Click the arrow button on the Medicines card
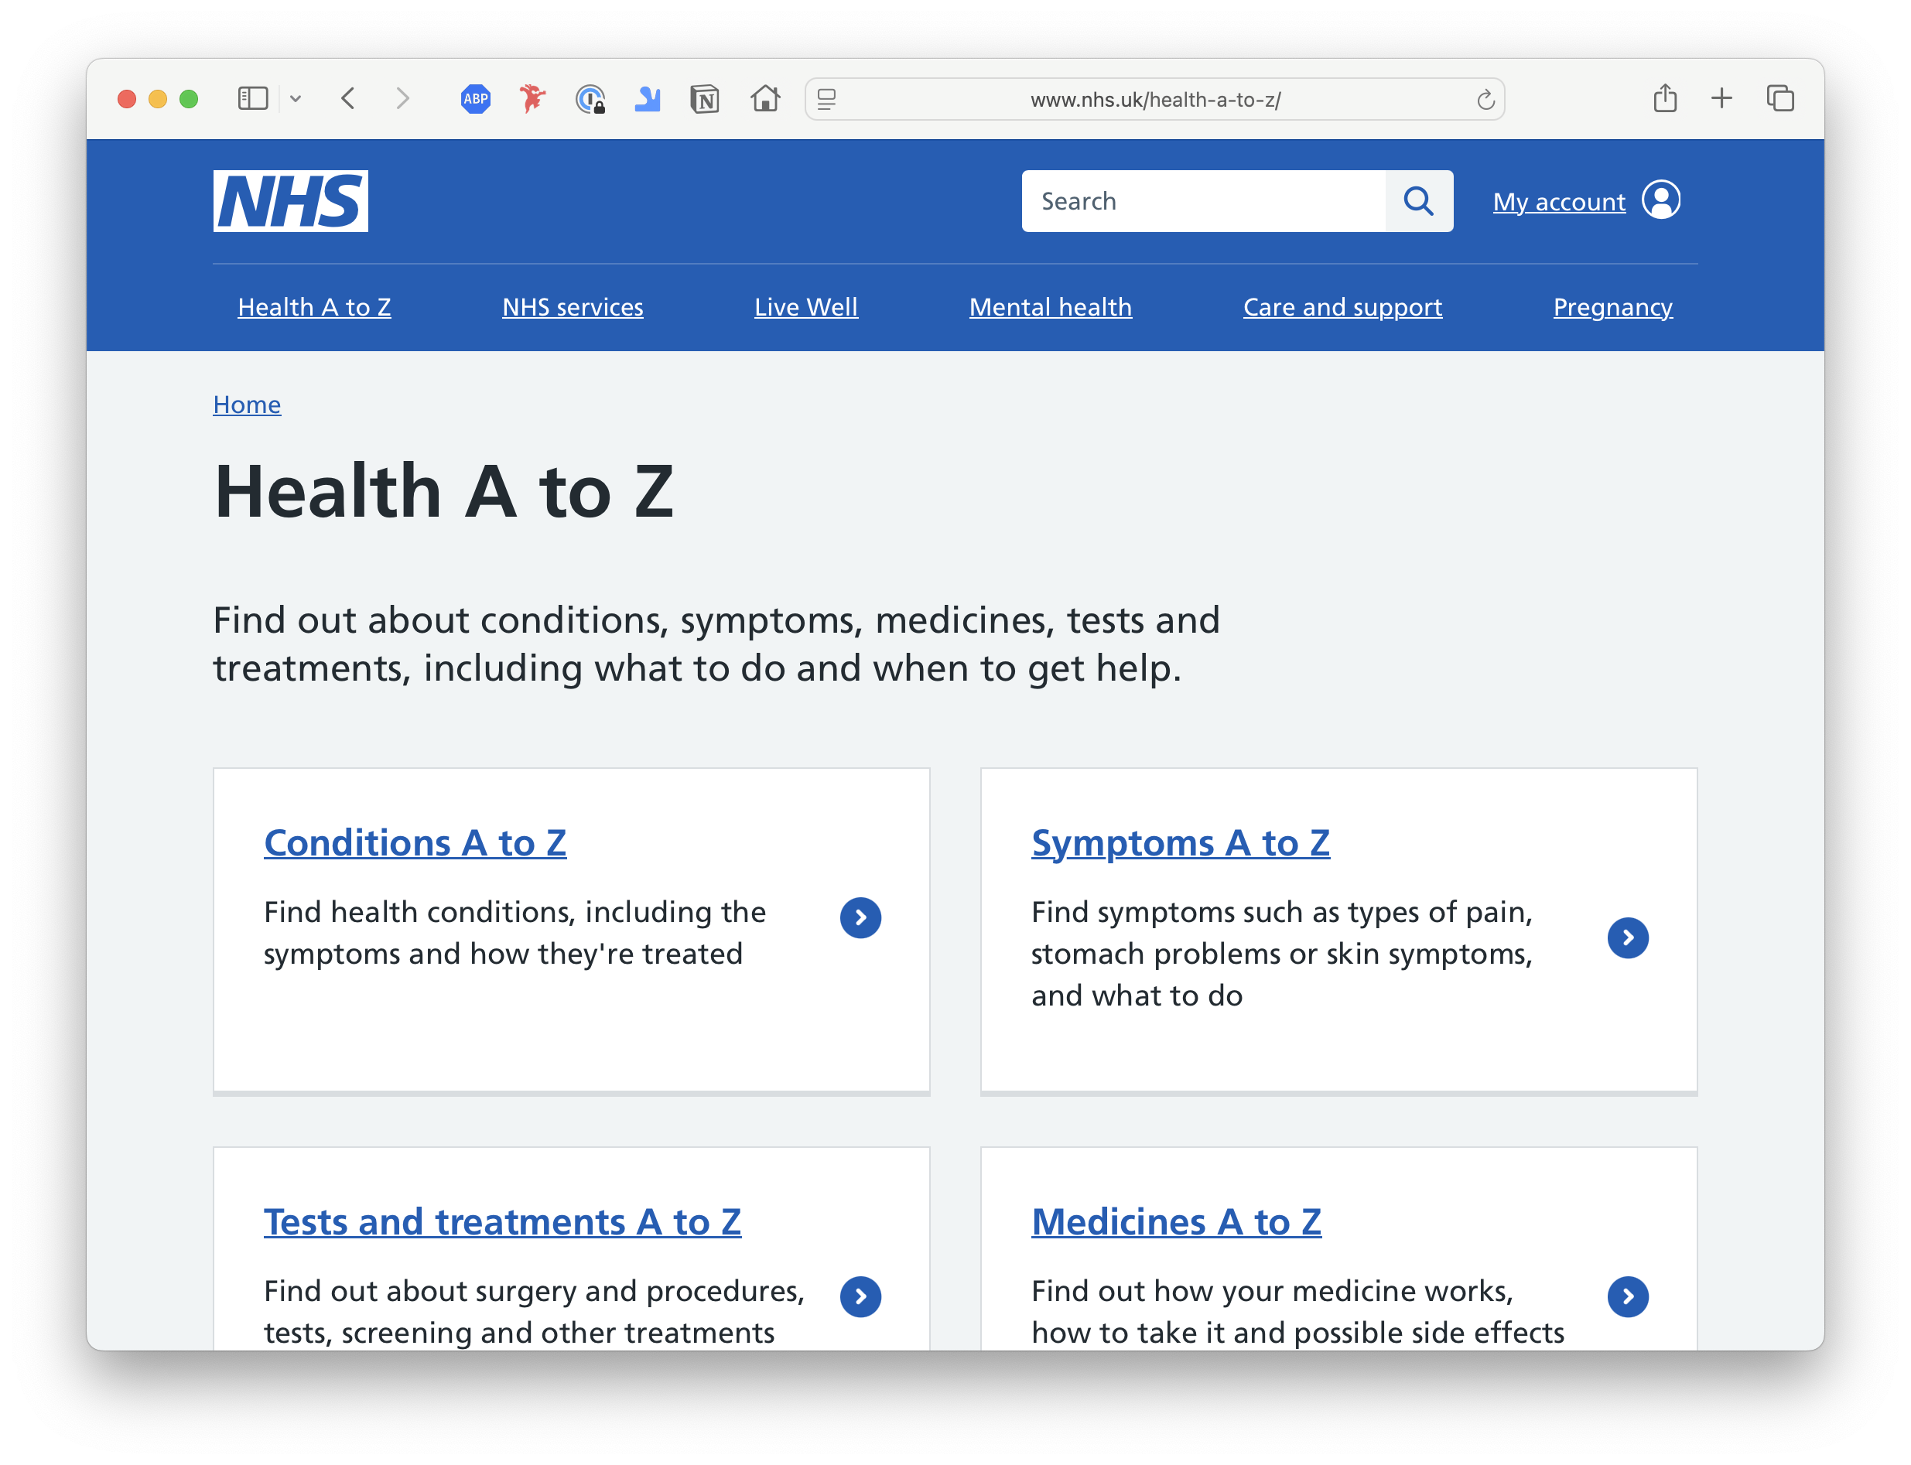1911x1465 pixels. (1628, 1296)
